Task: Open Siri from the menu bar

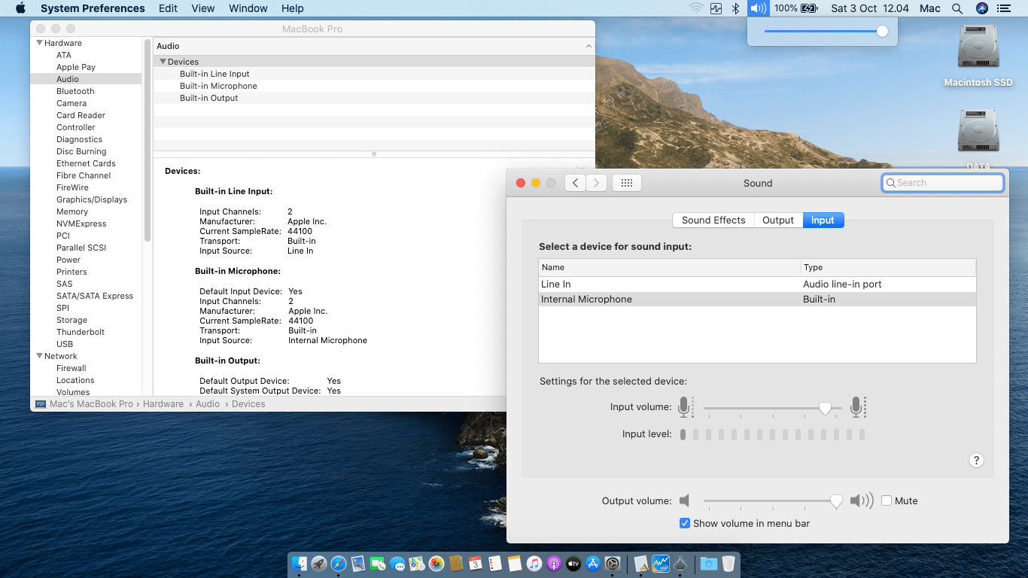Action: (981, 8)
